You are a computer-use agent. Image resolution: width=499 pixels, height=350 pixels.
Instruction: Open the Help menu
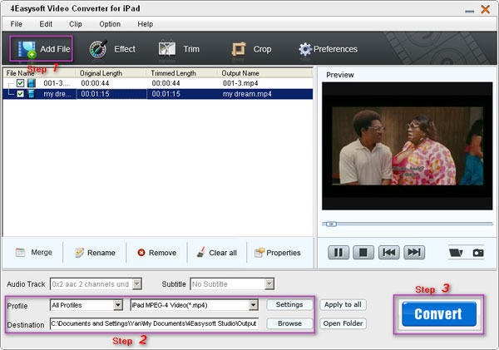[x=145, y=24]
